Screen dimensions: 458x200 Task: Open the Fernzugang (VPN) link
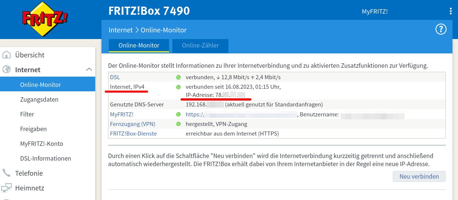(132, 124)
